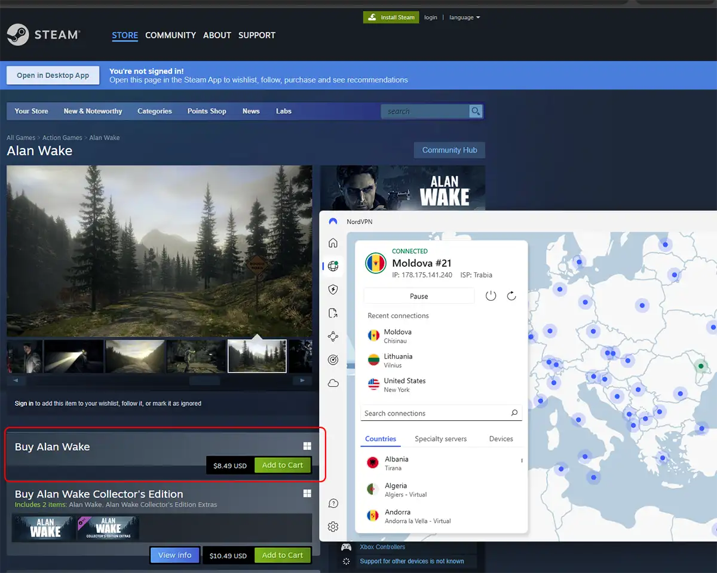Open NordVPN home screen via house icon

(x=333, y=243)
